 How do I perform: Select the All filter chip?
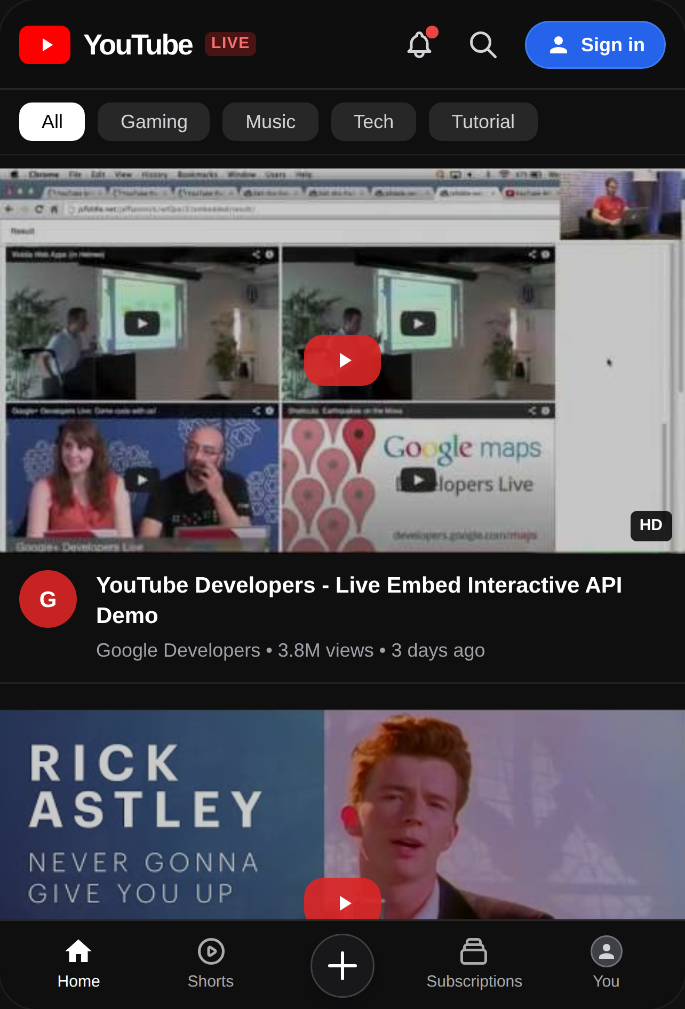[52, 122]
